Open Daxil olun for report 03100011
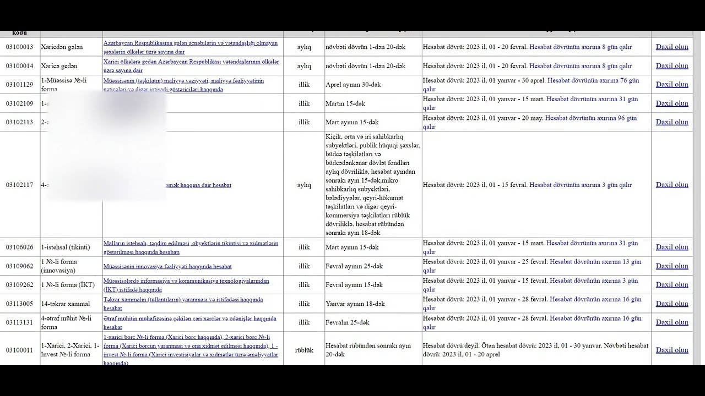The image size is (705, 396). click(672, 350)
